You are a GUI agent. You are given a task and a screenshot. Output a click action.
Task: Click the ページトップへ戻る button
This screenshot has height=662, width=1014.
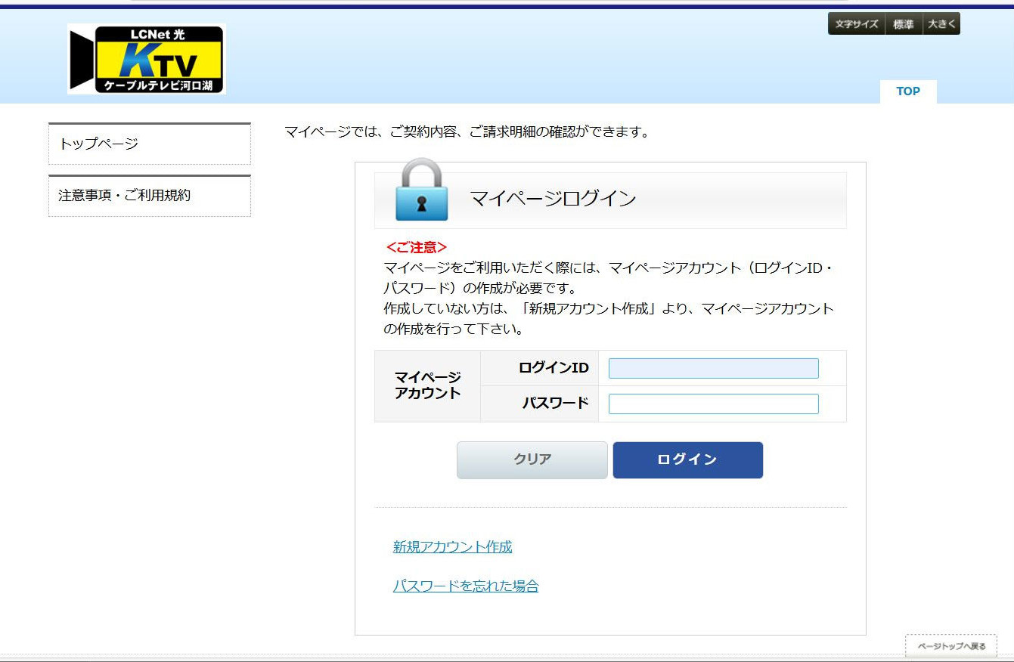pos(951,646)
